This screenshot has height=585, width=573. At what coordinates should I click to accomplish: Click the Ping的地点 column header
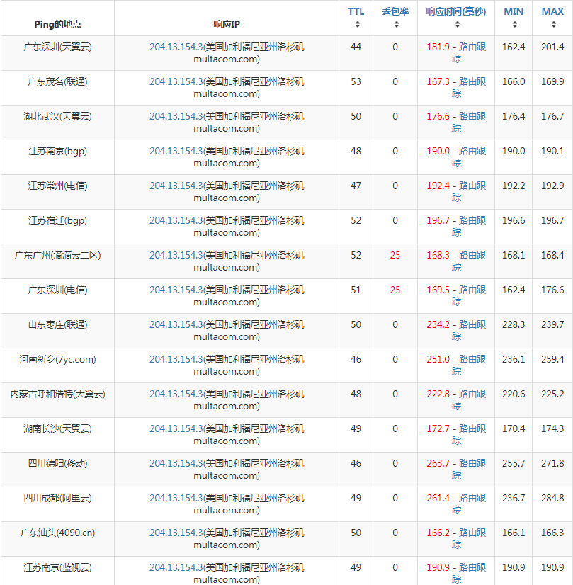pos(57,24)
